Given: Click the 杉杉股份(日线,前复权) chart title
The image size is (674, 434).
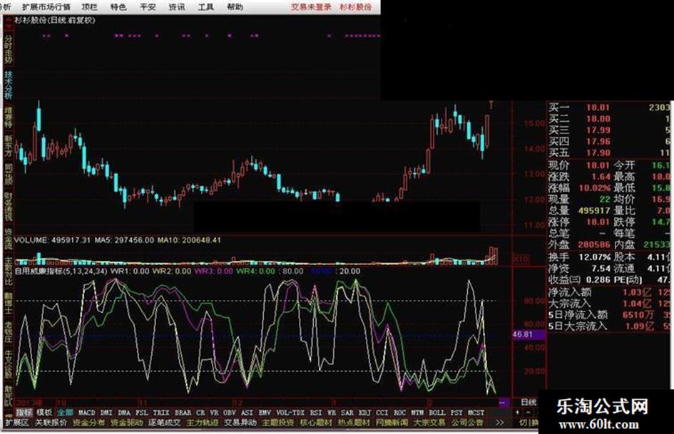Looking at the screenshot, I should pyautogui.click(x=55, y=20).
